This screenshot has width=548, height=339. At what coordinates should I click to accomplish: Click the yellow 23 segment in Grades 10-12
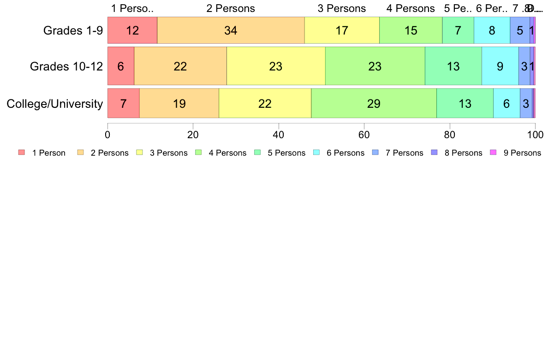(276, 66)
